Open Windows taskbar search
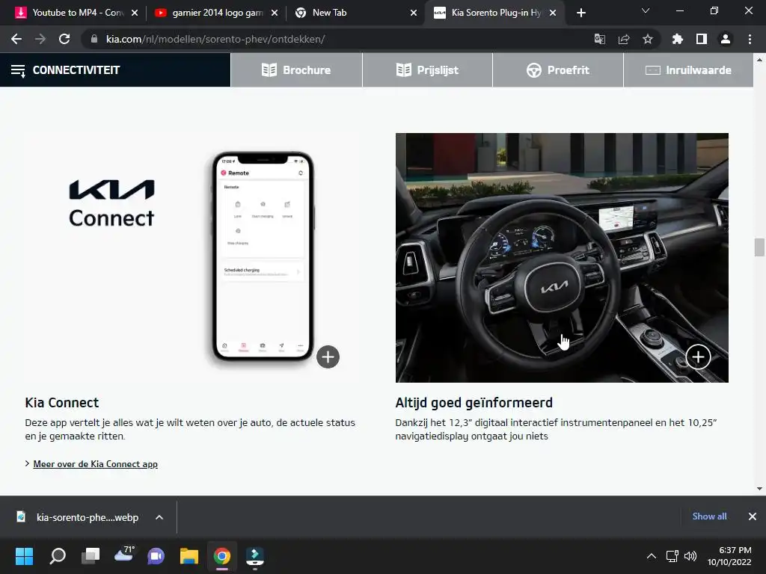 pyautogui.click(x=58, y=556)
